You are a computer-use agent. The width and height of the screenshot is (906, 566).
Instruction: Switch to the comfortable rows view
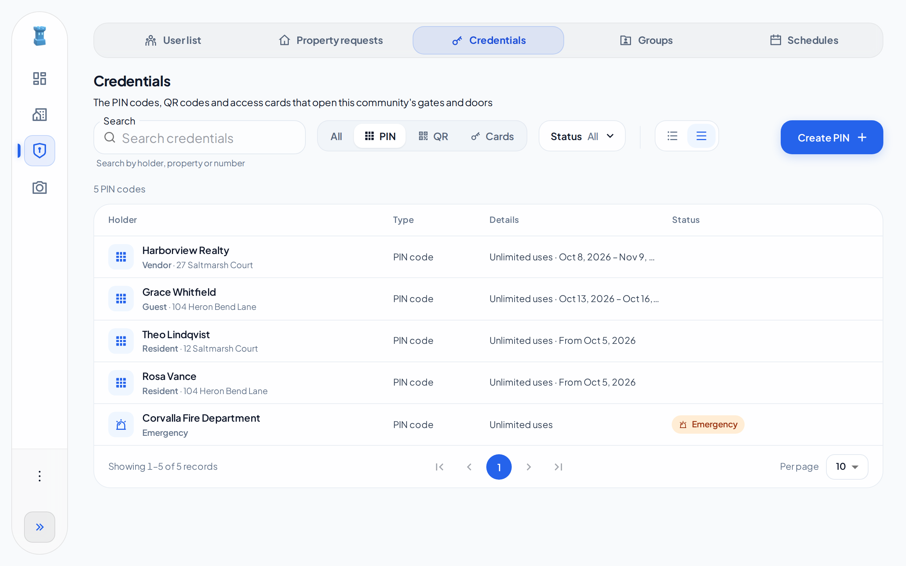coord(701,136)
